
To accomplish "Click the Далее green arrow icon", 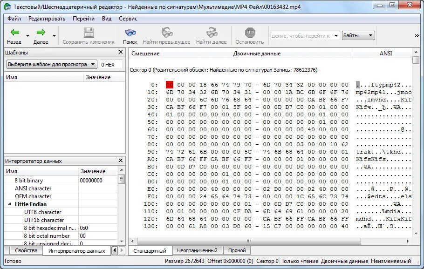I will tap(41, 33).
